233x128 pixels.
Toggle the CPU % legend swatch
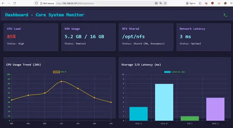click(57, 72)
